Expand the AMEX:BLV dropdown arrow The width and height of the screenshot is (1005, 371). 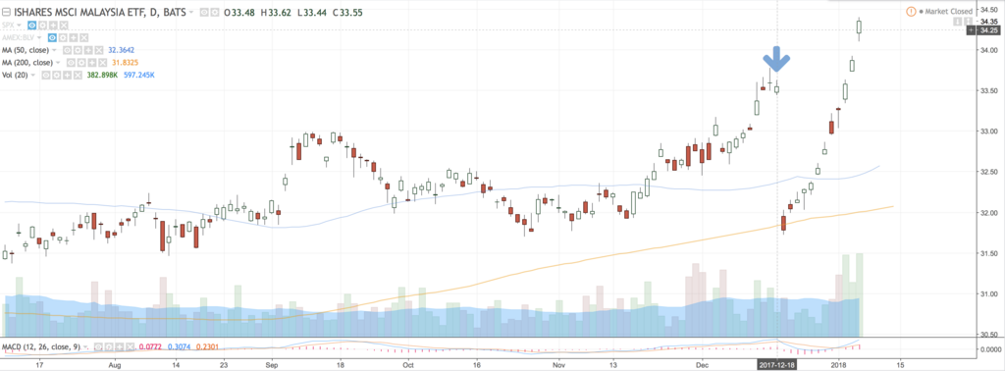[x=39, y=38]
